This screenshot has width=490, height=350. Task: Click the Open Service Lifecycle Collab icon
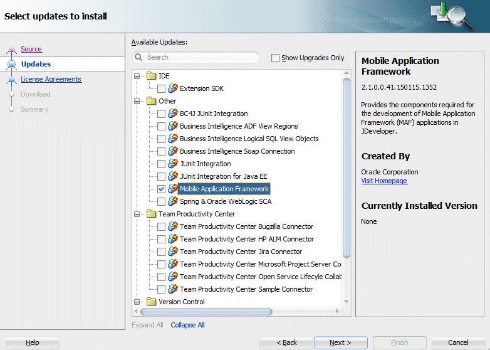tap(173, 276)
